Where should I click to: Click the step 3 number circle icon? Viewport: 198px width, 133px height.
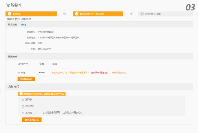tap(142, 14)
